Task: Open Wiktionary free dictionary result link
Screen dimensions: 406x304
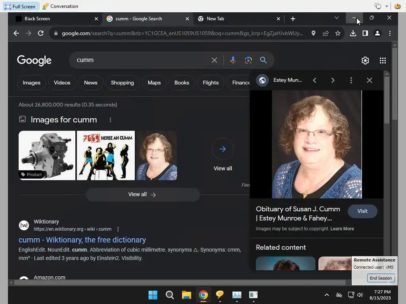Action: coord(82,240)
